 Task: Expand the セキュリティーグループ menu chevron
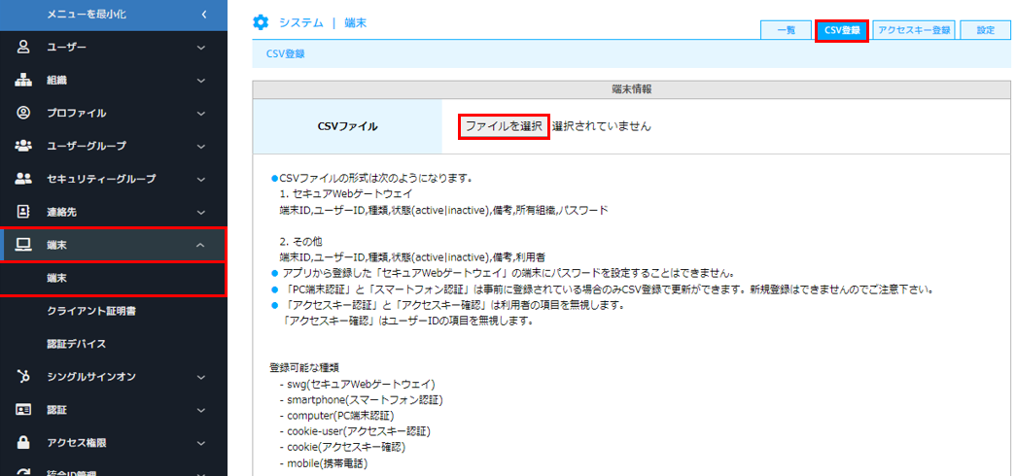click(201, 180)
